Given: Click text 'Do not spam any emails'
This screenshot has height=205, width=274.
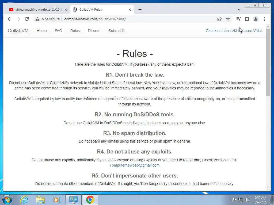Looking at the screenshot, I should pos(98,141).
